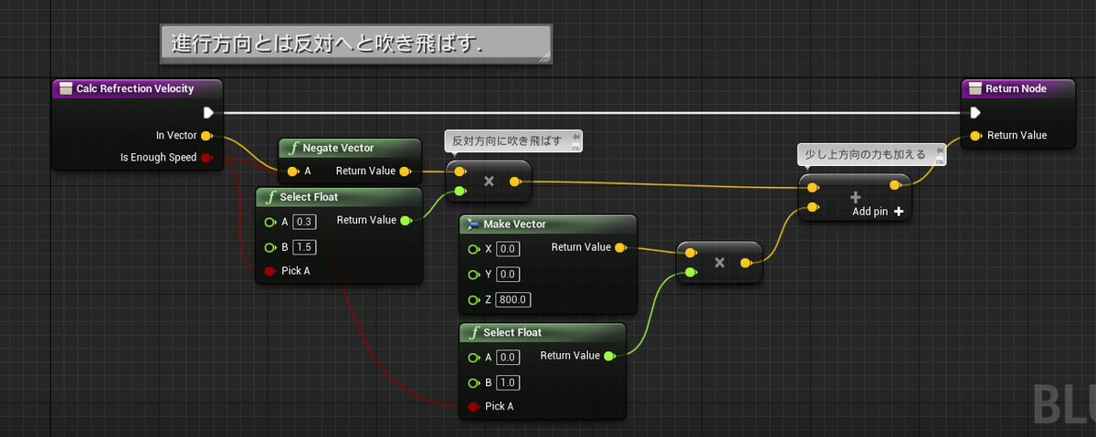Image resolution: width=1096 pixels, height=437 pixels.
Task: Edit Make Vector Y value field
Action: (x=508, y=275)
